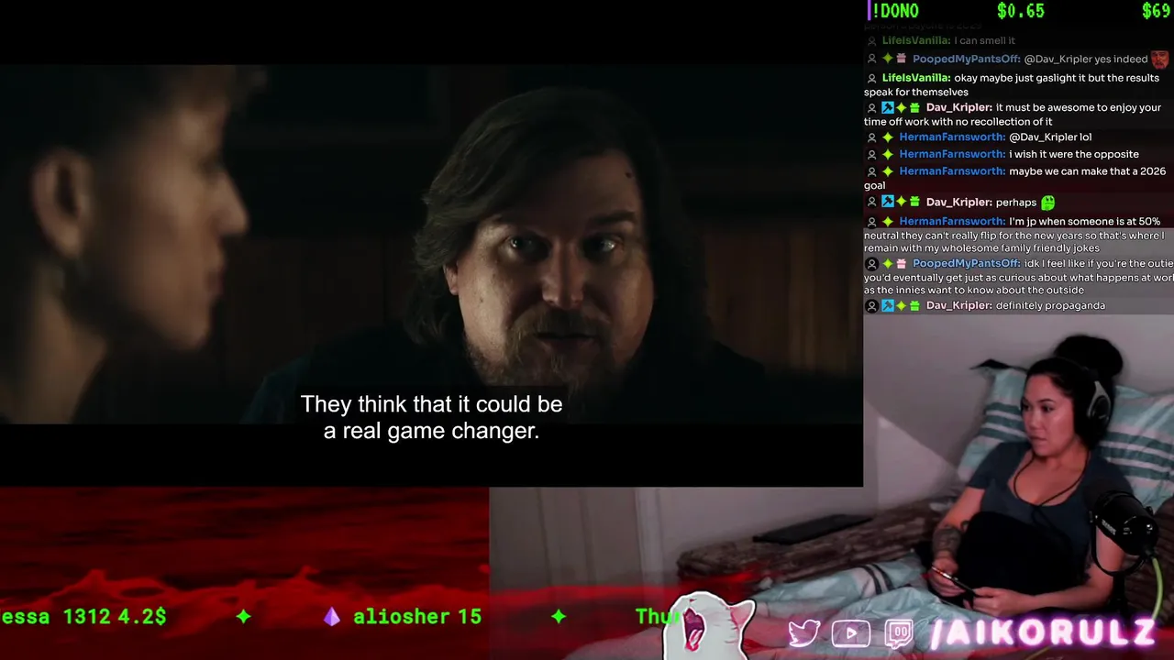Click the moderator sword badge on 'perhaps' row
This screenshot has height=660, width=1174.
tap(888, 202)
